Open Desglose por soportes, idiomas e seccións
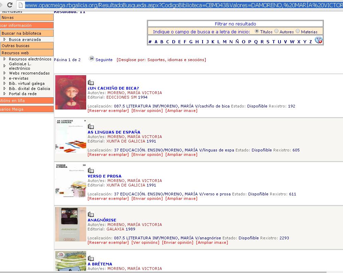 [161, 60]
